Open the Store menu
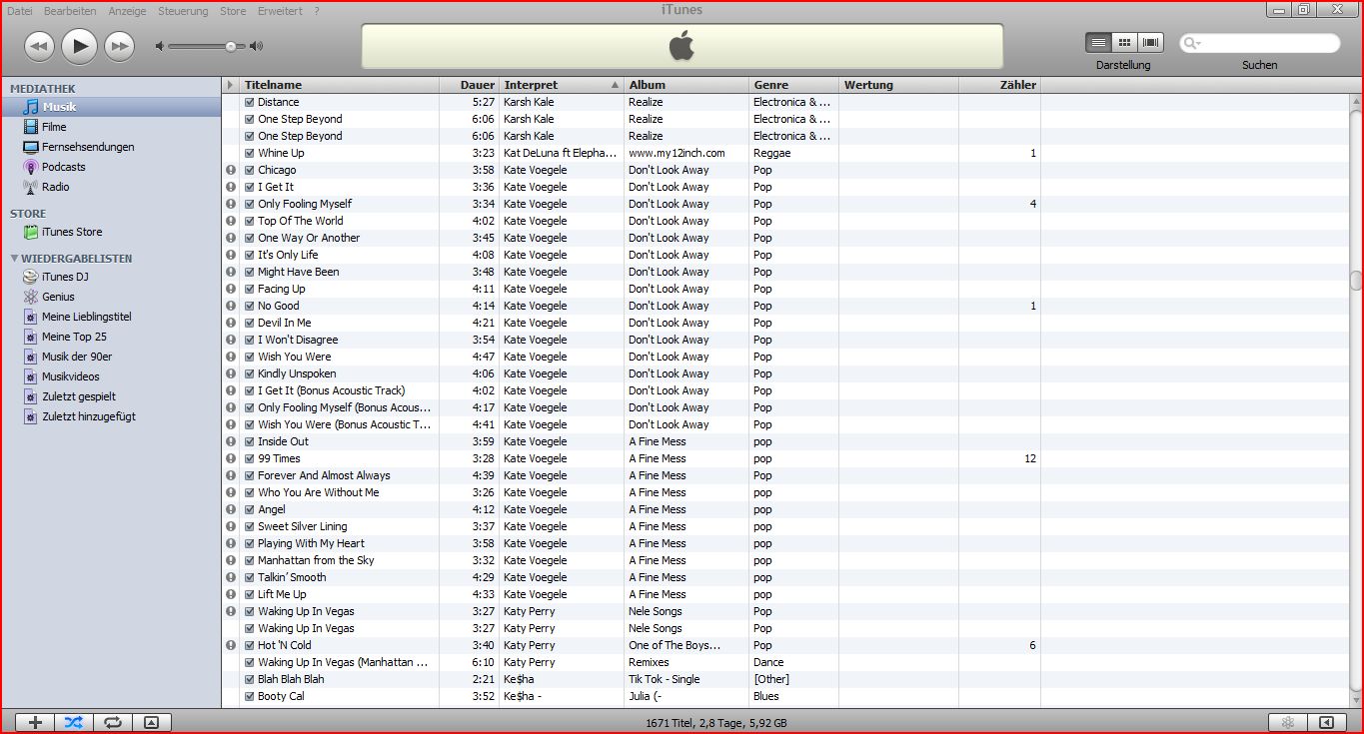The height and width of the screenshot is (734, 1364). [233, 11]
